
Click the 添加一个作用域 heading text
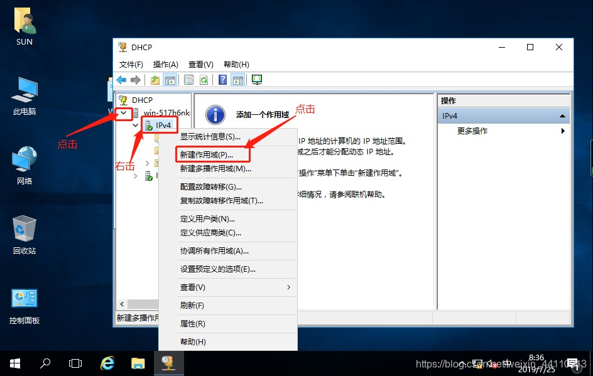coord(263,115)
